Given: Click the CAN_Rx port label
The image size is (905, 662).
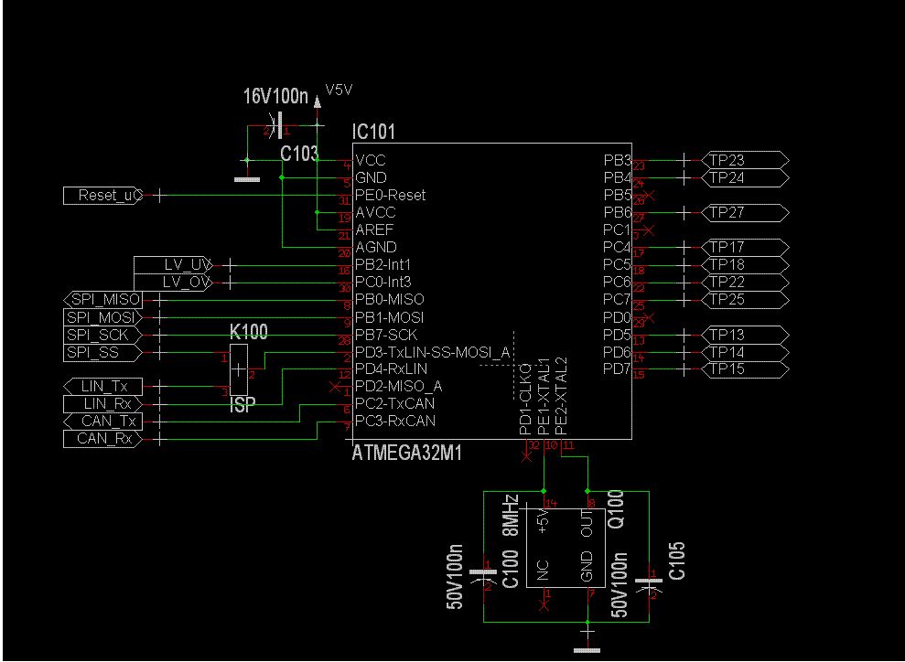Looking at the screenshot, I should click(x=102, y=439).
